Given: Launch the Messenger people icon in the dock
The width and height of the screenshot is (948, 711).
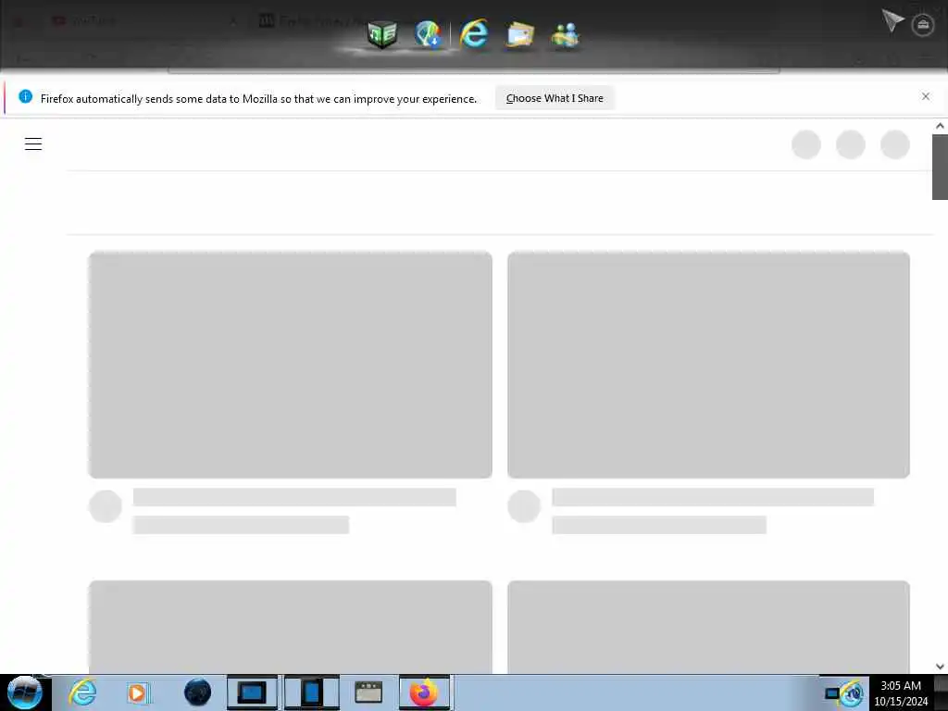Looking at the screenshot, I should pyautogui.click(x=566, y=35).
